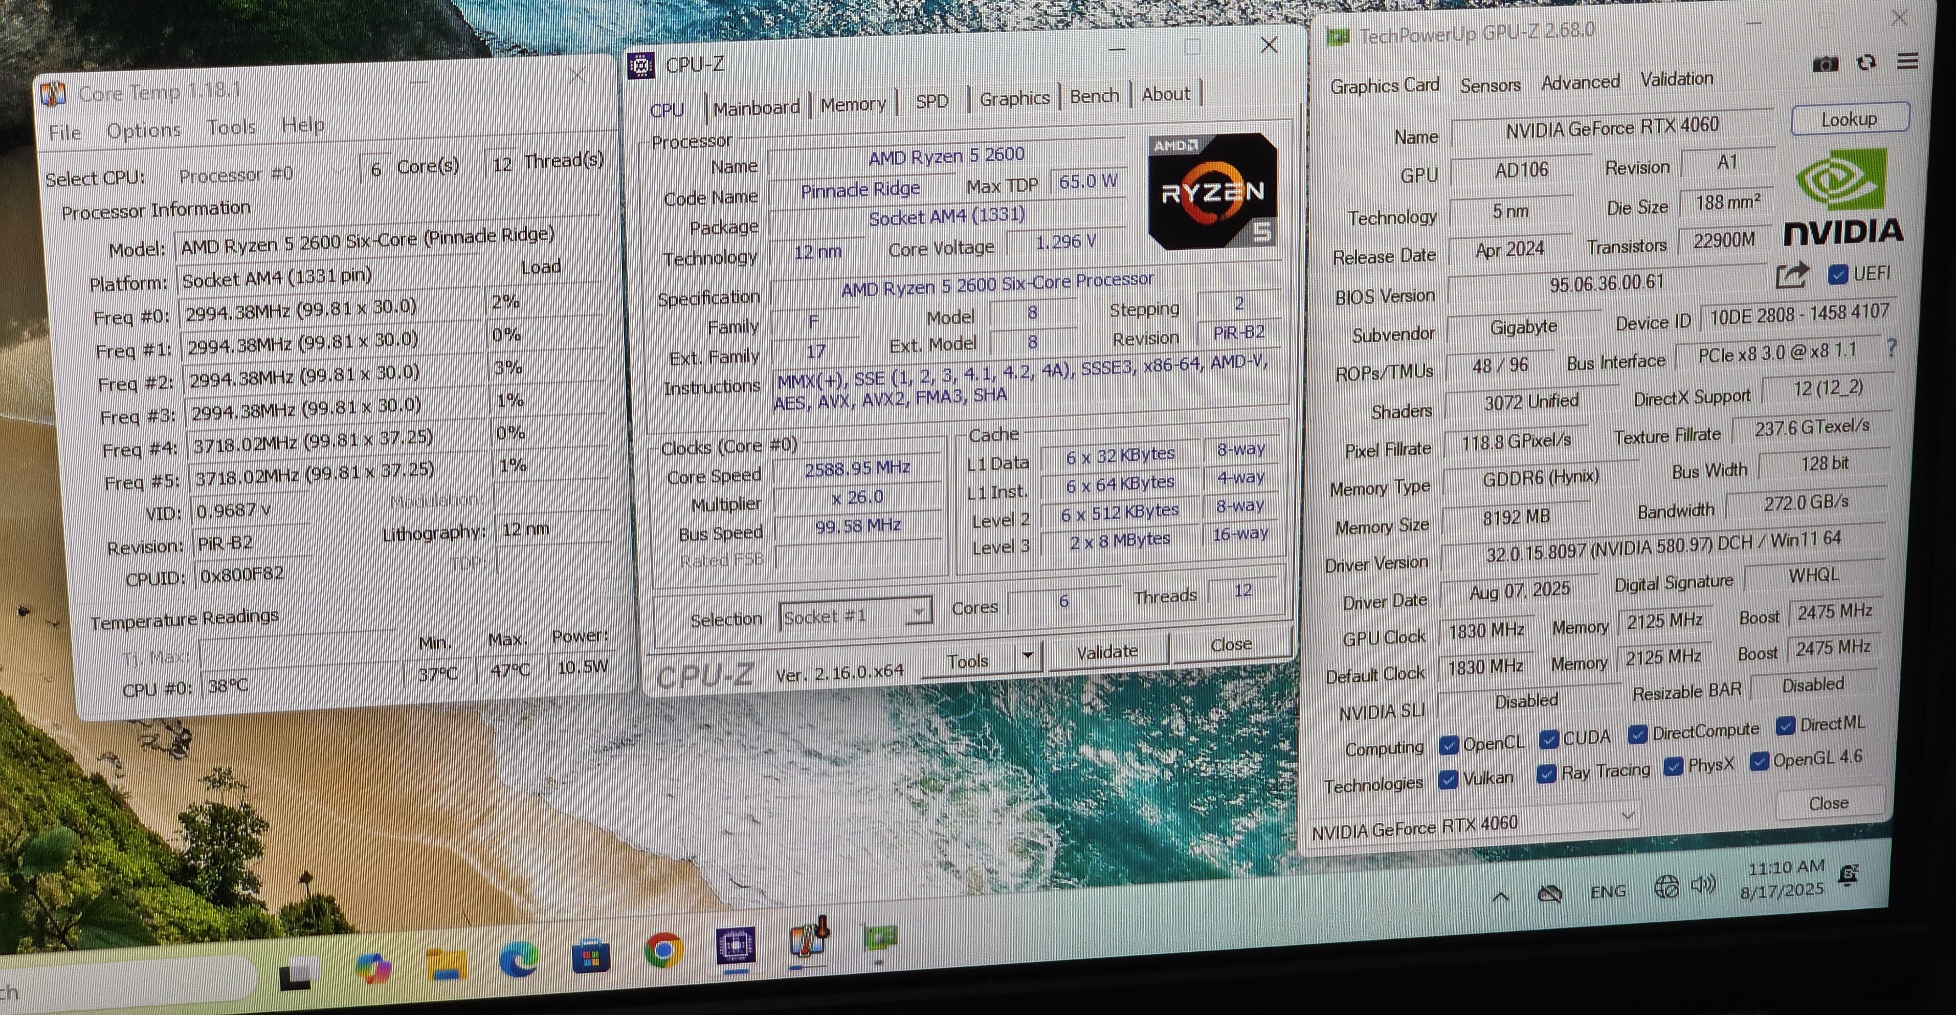Click Bus Interface question mark icon
The width and height of the screenshot is (1956, 1015).
[x=1891, y=349]
